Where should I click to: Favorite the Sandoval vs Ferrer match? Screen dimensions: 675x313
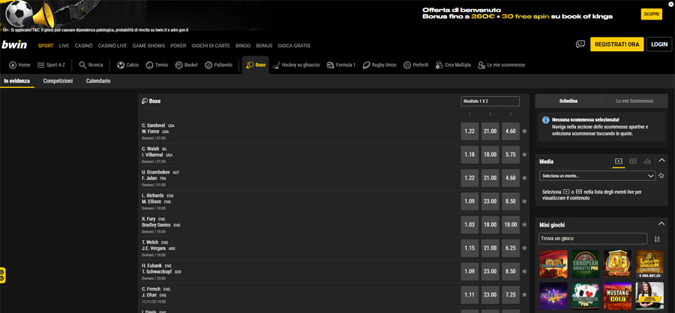(524, 131)
